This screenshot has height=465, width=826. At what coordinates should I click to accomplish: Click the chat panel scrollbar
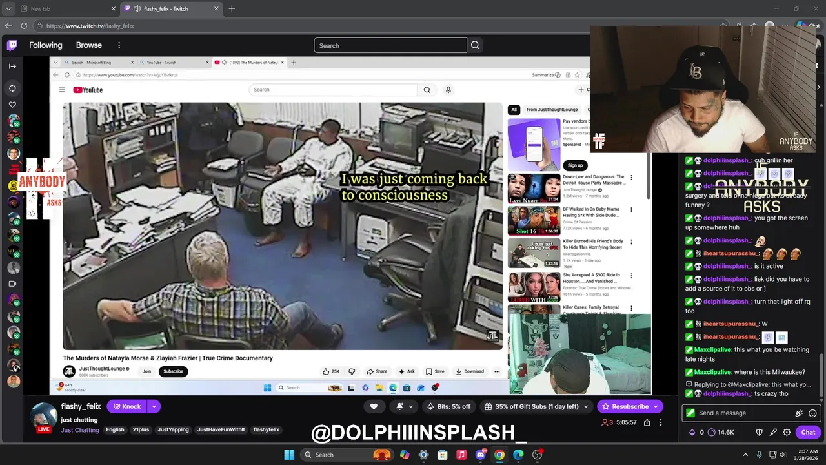point(822,375)
